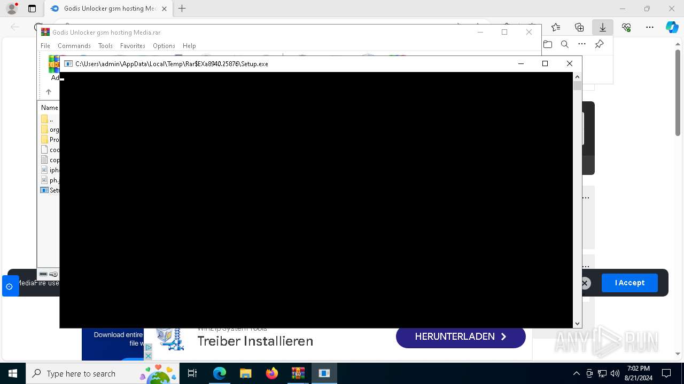This screenshot has height=384, width=684.
Task: Open the WinRAR Tools menu
Action: tap(105, 46)
